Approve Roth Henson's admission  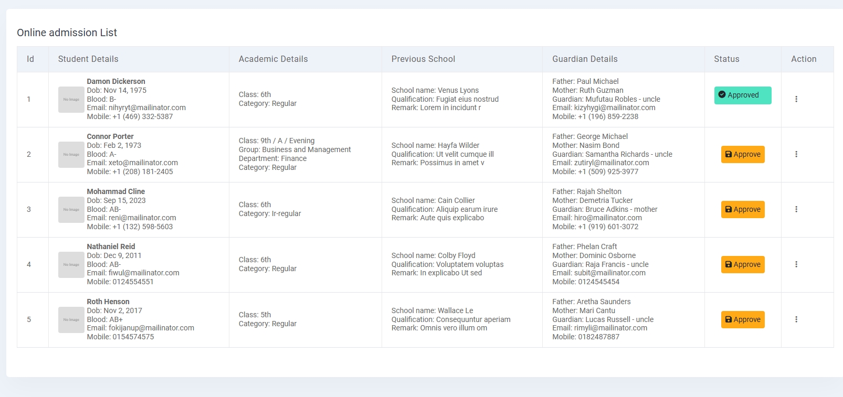click(742, 320)
